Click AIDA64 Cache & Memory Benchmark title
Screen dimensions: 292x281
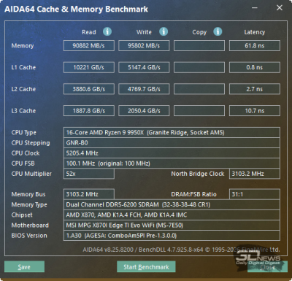point(76,9)
